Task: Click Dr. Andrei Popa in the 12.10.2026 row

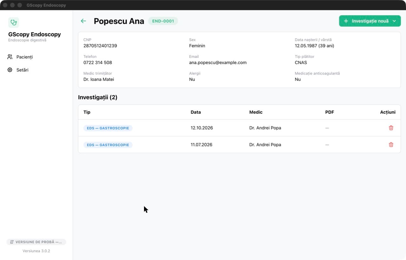Action: coord(265,128)
